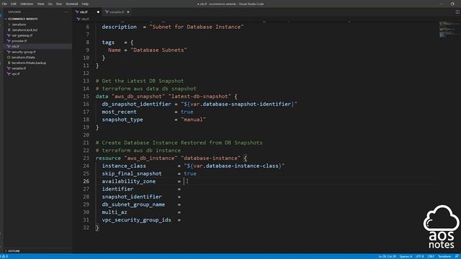This screenshot has height=259, width=461.
Task: Open security-group.tf from the explorer
Action: [x=24, y=52]
